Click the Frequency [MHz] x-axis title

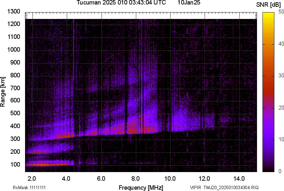pyautogui.click(x=141, y=187)
